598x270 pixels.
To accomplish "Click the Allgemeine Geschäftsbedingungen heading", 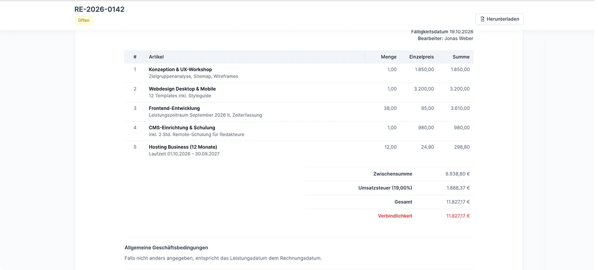I will click(166, 248).
